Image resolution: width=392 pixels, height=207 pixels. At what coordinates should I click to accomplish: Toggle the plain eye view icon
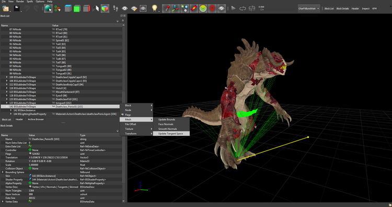125,8
